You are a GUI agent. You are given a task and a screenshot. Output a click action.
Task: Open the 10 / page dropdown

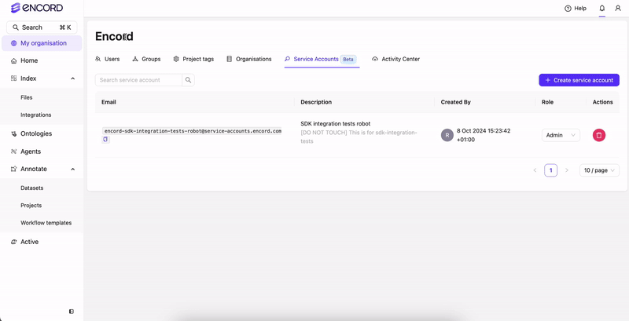[599, 170]
